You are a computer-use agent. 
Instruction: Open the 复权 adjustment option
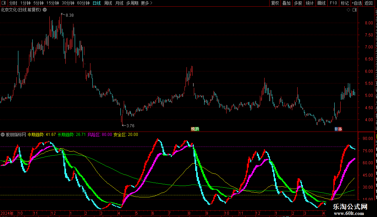[275, 3]
